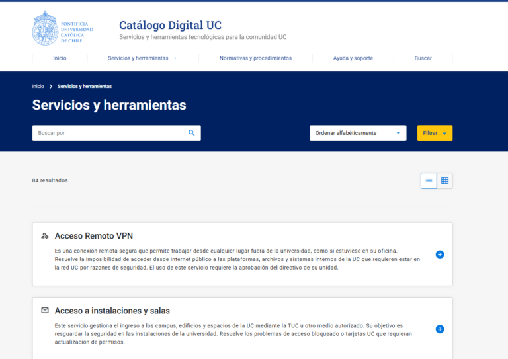Click the Acceso a instalaciones description text
This screenshot has width=508, height=359.
point(233,334)
